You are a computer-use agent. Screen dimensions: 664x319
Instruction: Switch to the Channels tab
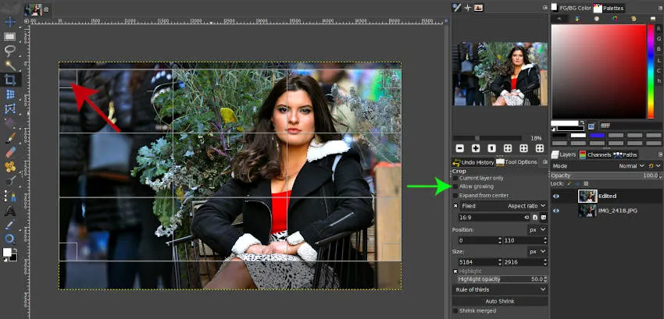tap(598, 154)
